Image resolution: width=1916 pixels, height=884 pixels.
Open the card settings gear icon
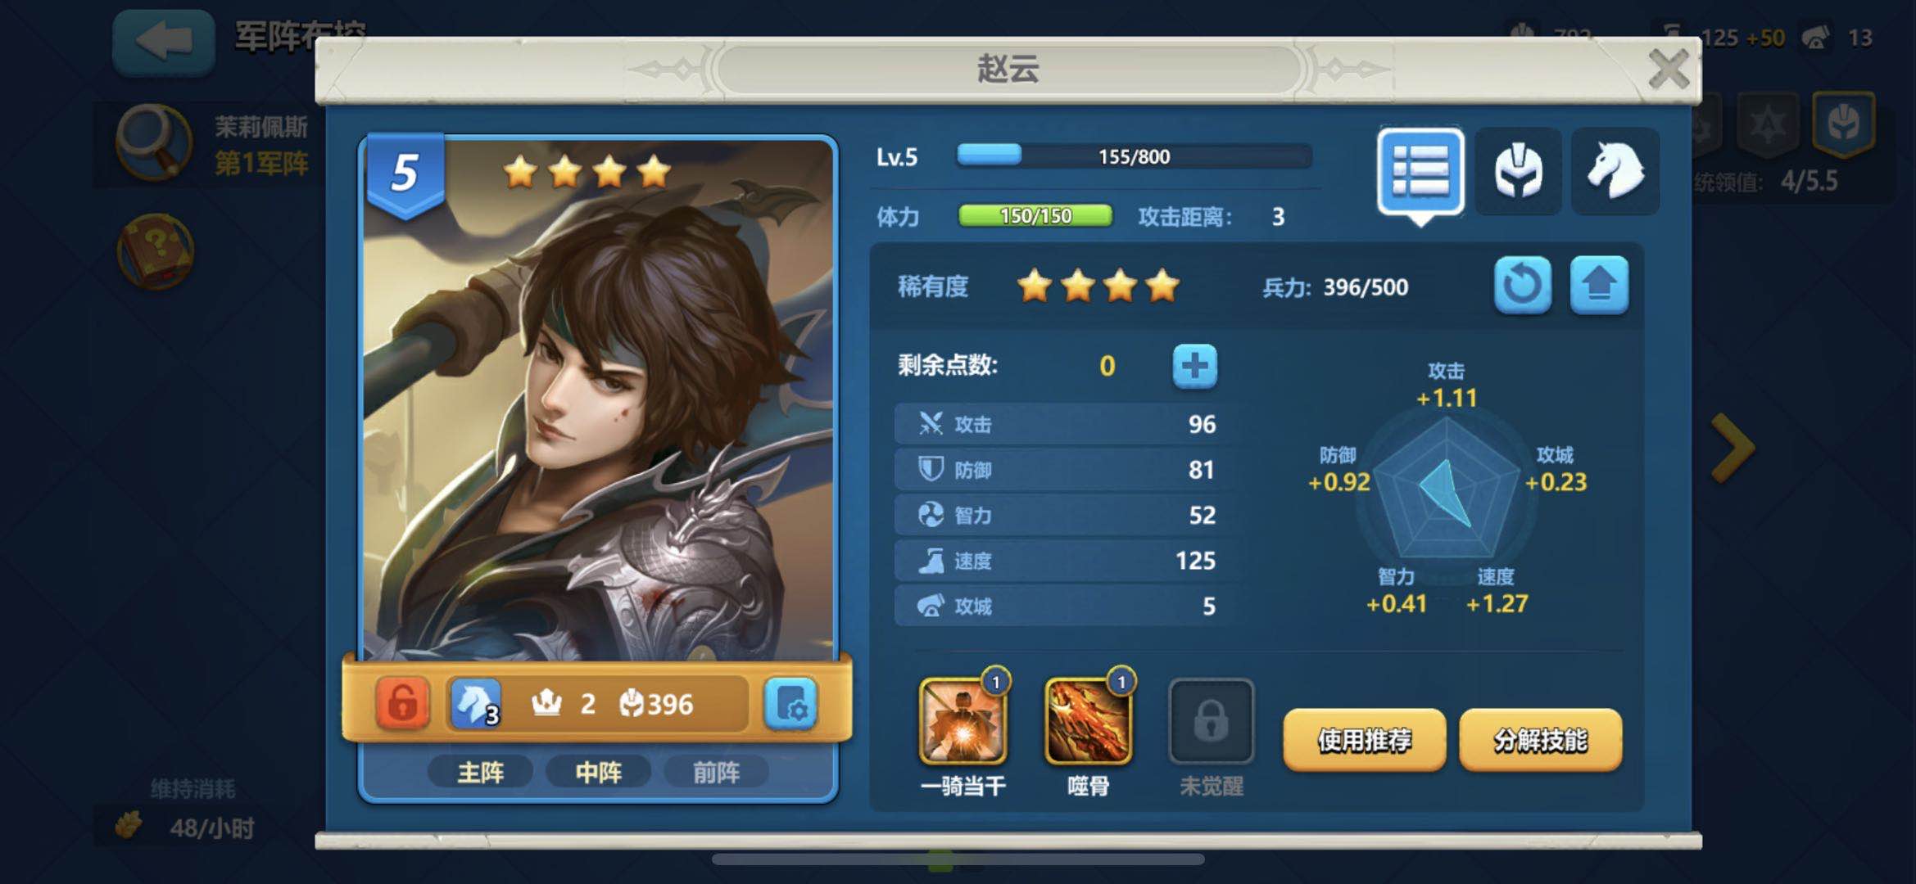pyautogui.click(x=790, y=704)
